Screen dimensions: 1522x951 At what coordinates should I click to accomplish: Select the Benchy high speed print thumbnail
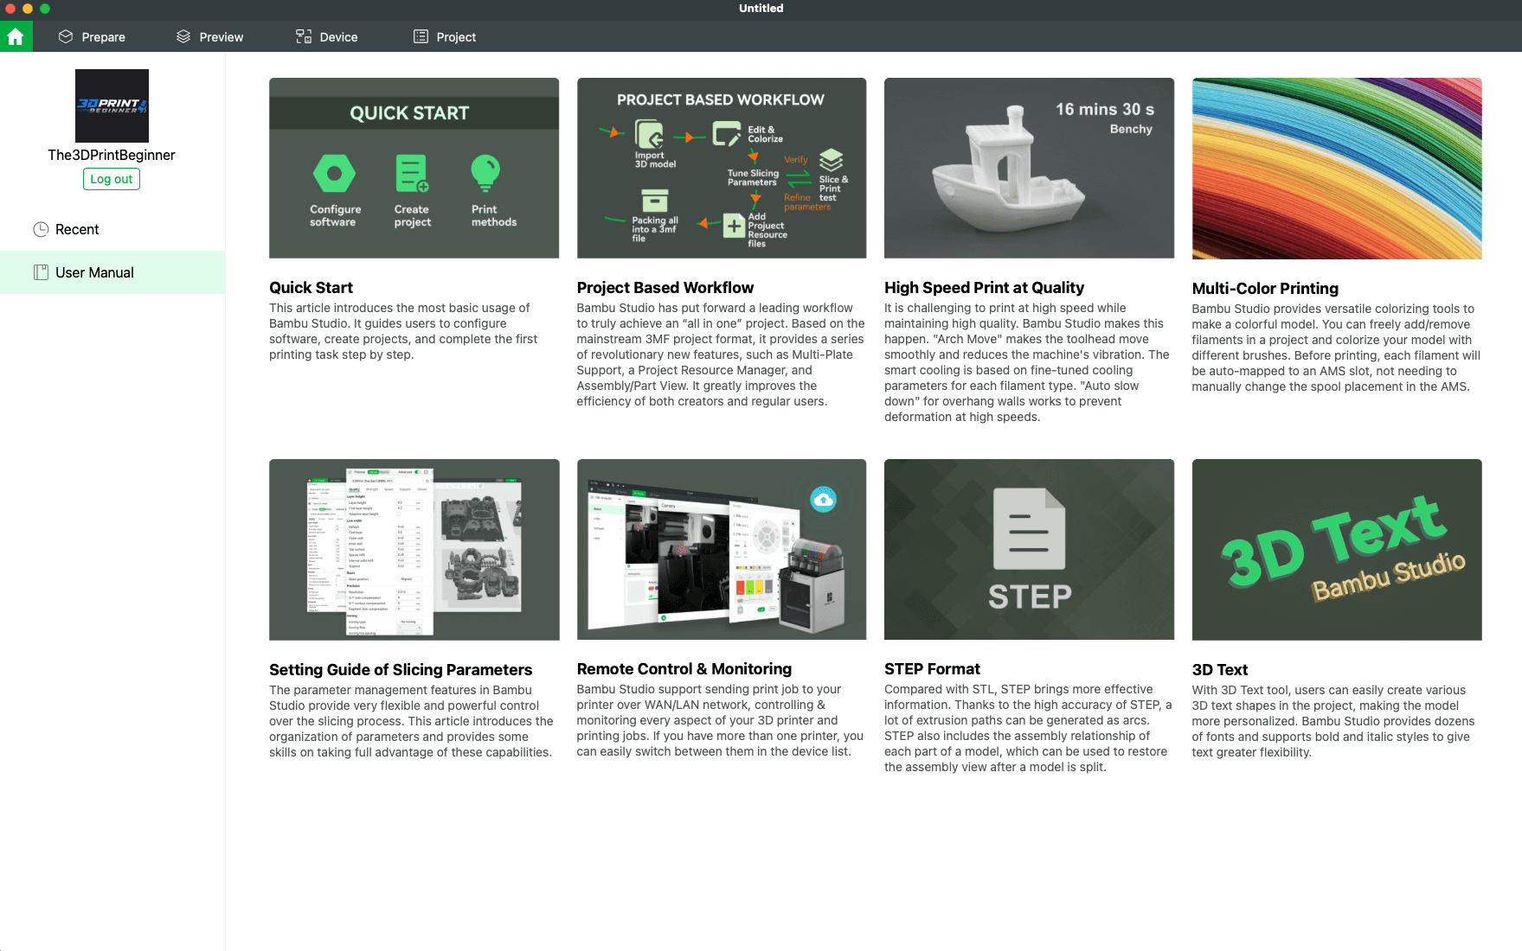(x=1029, y=168)
